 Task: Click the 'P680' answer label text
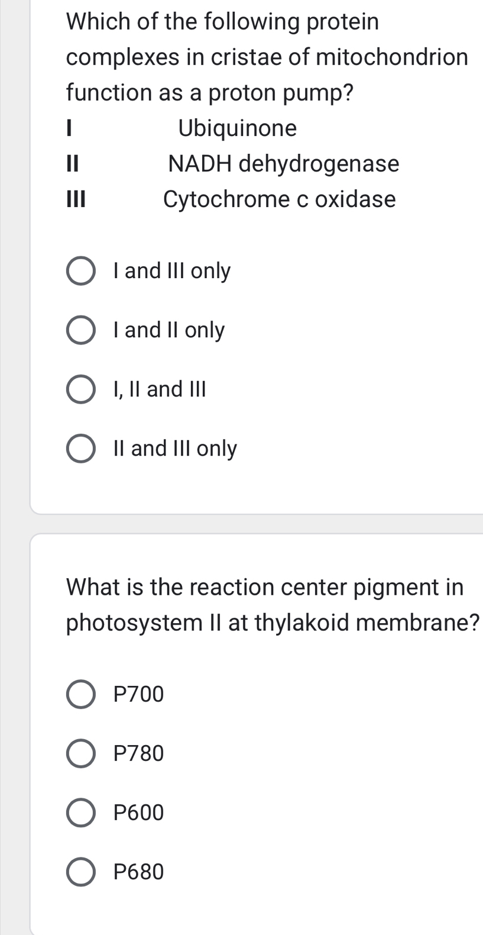pos(138,872)
